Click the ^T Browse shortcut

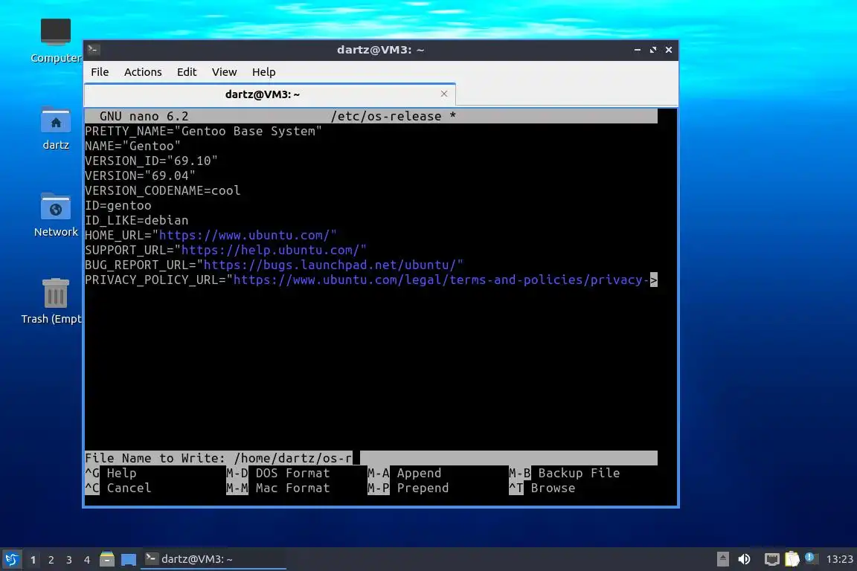542,488
